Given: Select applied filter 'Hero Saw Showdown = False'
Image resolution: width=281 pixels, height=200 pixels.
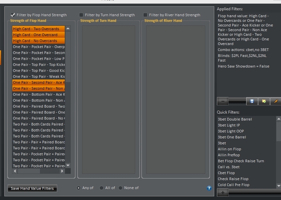Looking at the screenshot, I should (243, 66).
